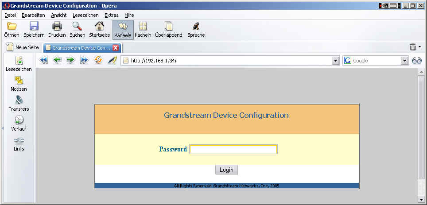Expand trash icon dropdown arrow
Image resolution: width=427 pixels, height=205 pixels.
point(419,47)
